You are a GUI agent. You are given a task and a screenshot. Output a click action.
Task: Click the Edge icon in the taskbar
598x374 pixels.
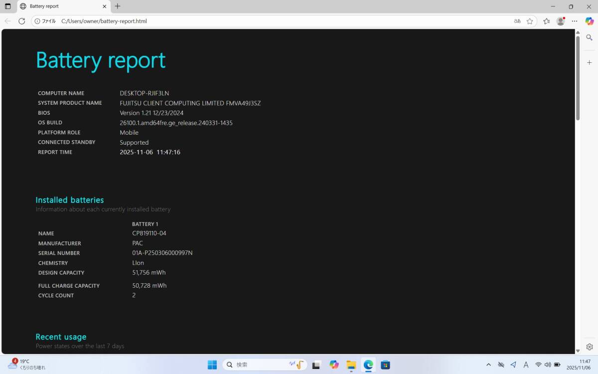point(368,365)
